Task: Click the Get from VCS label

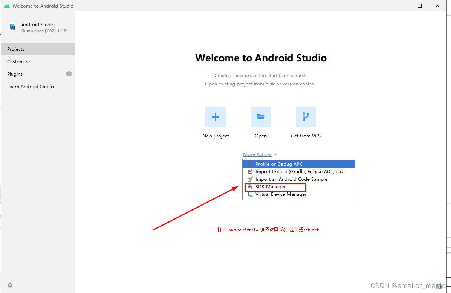Action: tap(306, 136)
